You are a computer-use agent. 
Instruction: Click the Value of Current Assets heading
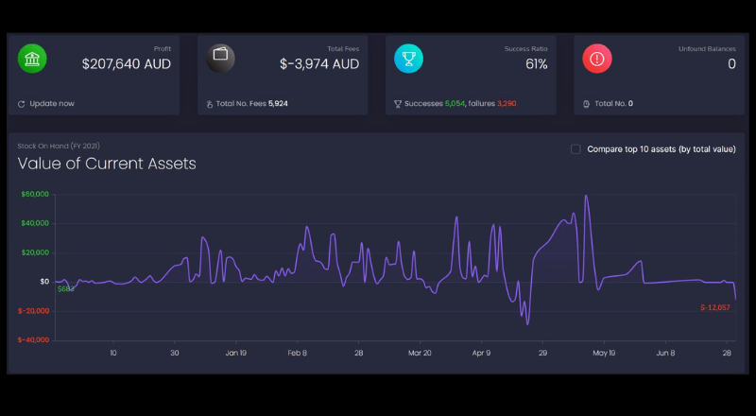point(107,164)
